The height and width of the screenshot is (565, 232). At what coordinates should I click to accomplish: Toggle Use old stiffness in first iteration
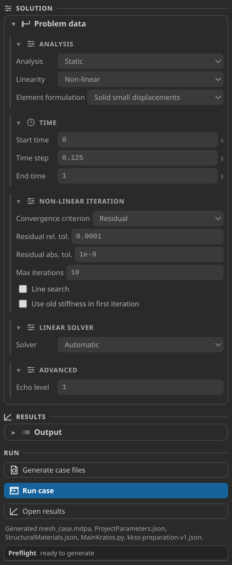(x=23, y=304)
